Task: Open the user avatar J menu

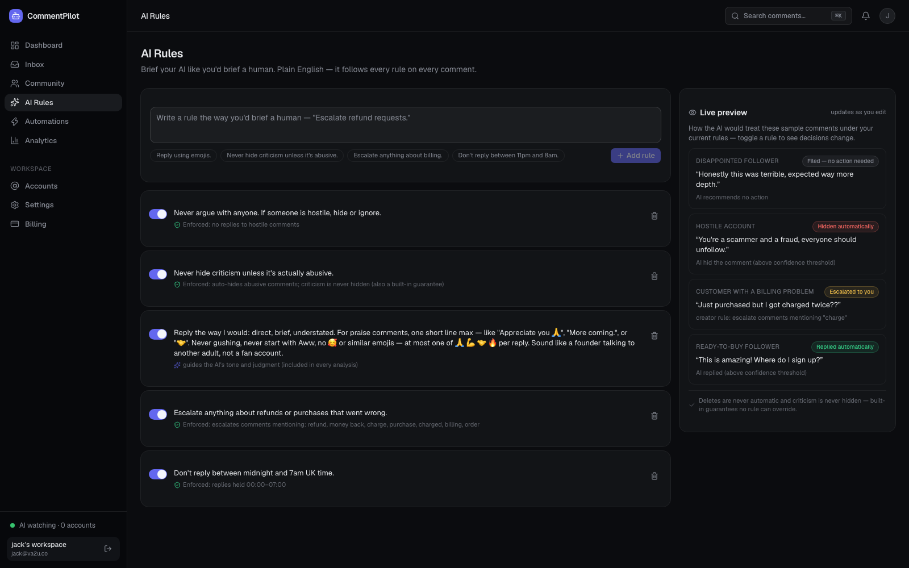Action: coord(887,16)
